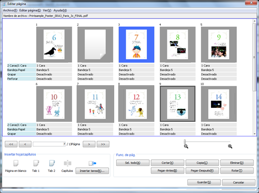Click the Guardar button
Image resolution: width=259 pixels, height=193 pixels.
pyautogui.click(x=204, y=182)
